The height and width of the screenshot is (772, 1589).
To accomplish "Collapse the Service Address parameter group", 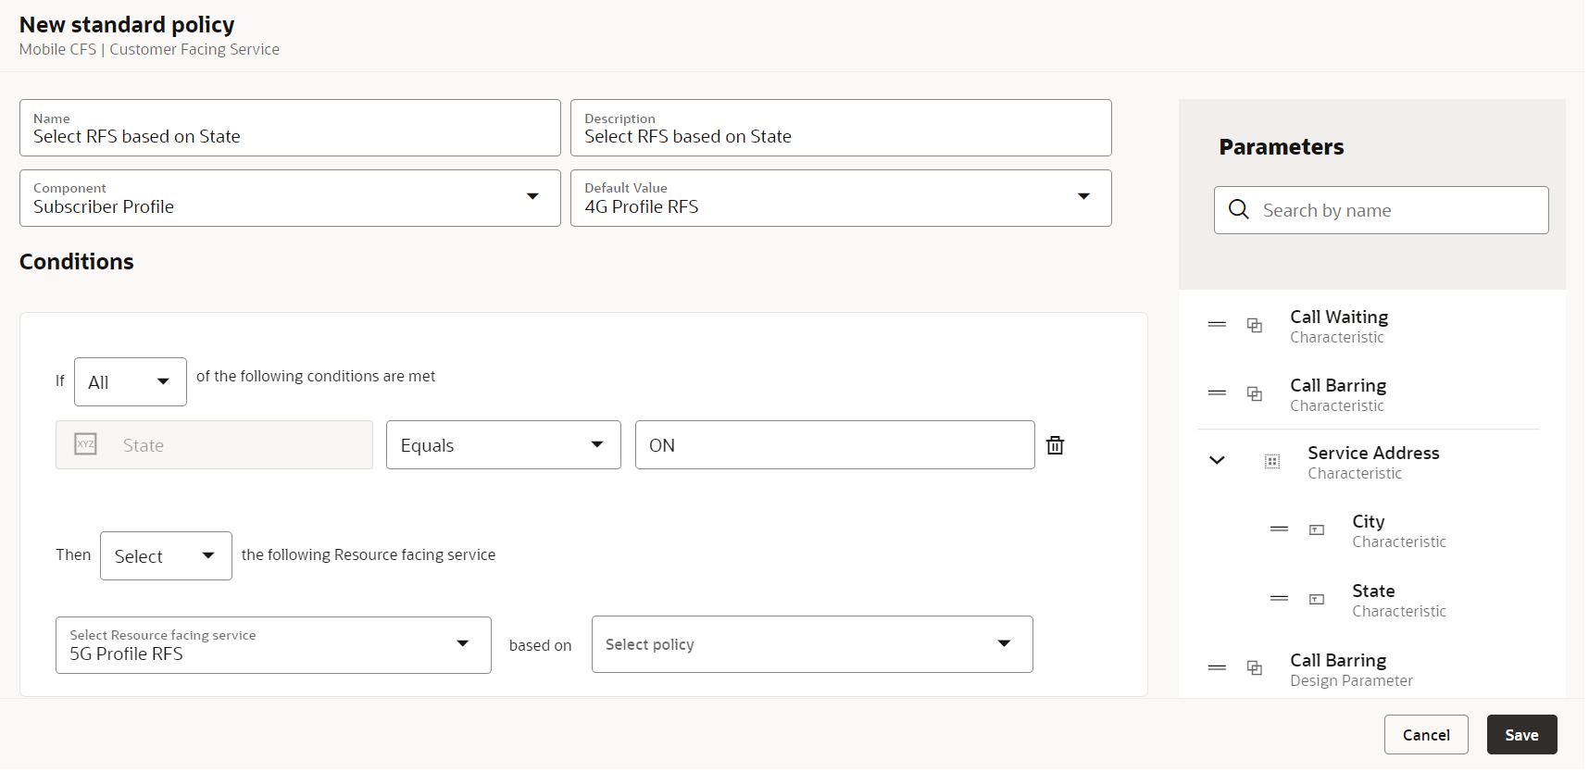I will pos(1217,461).
